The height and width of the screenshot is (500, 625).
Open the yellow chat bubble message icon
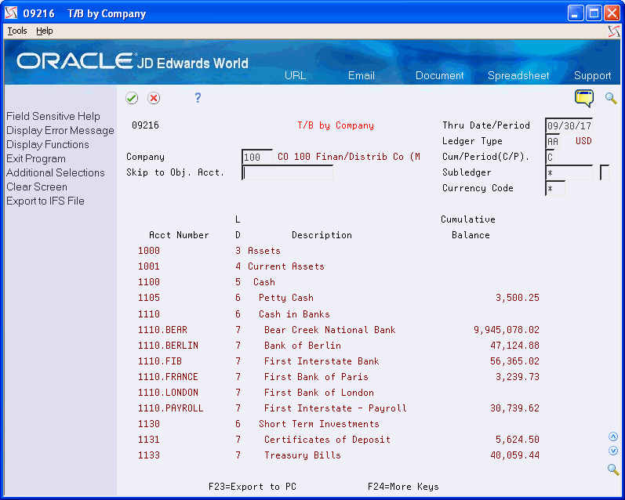point(584,98)
